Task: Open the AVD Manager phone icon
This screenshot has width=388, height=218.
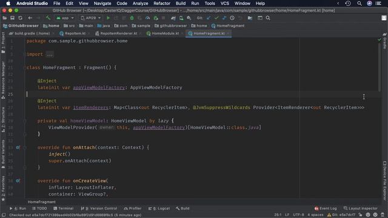Action: click(x=181, y=18)
